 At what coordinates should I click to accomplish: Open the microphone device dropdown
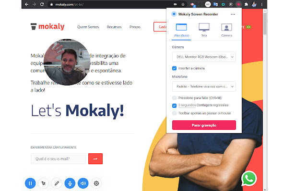pyautogui.click(x=204, y=86)
